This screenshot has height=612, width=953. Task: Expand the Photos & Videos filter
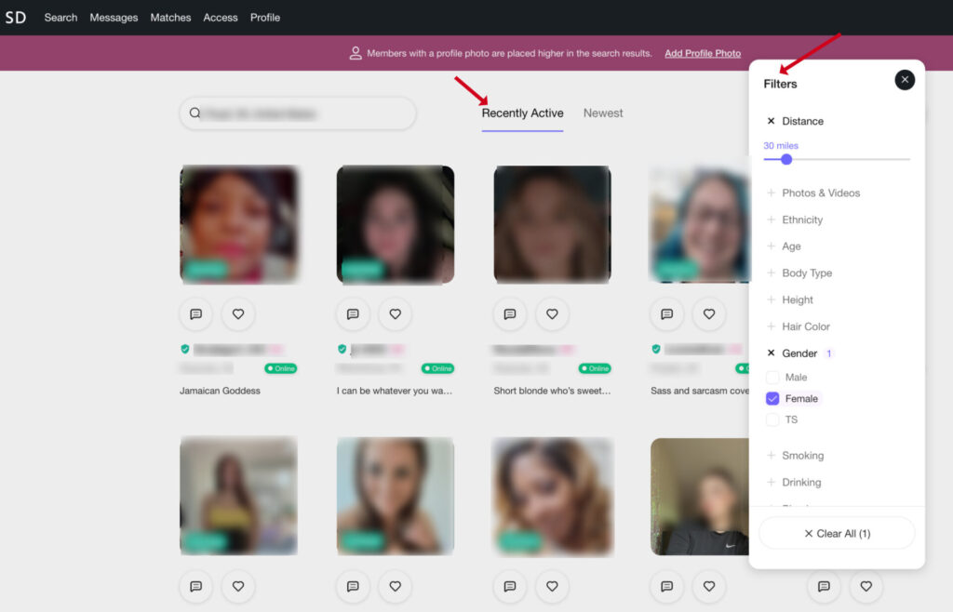click(x=820, y=193)
